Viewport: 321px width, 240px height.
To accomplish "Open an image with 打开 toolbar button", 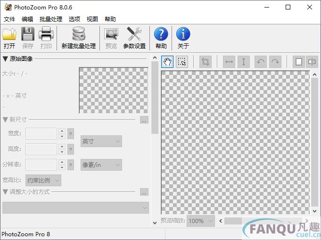I will [x=9, y=38].
